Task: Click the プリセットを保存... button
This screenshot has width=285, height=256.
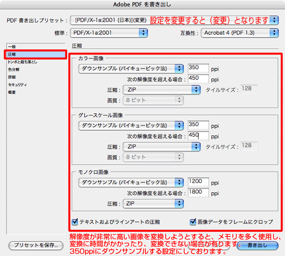Action: click(x=36, y=245)
